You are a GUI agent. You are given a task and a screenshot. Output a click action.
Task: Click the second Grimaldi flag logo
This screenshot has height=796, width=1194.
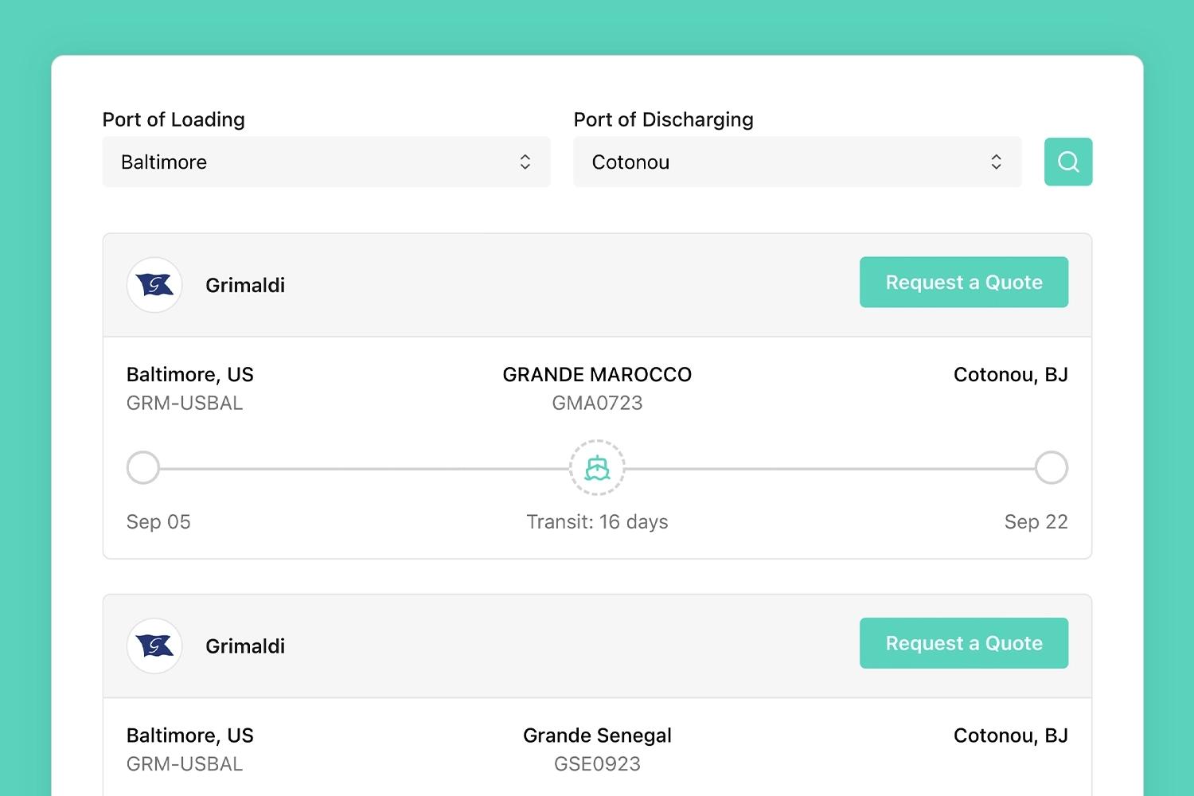(x=154, y=646)
